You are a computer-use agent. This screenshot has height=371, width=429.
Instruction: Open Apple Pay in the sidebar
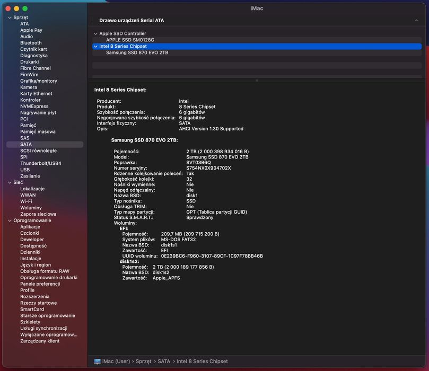(x=31, y=30)
